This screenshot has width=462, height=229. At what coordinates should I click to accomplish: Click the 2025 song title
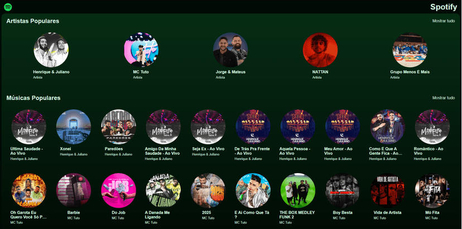(x=206, y=212)
